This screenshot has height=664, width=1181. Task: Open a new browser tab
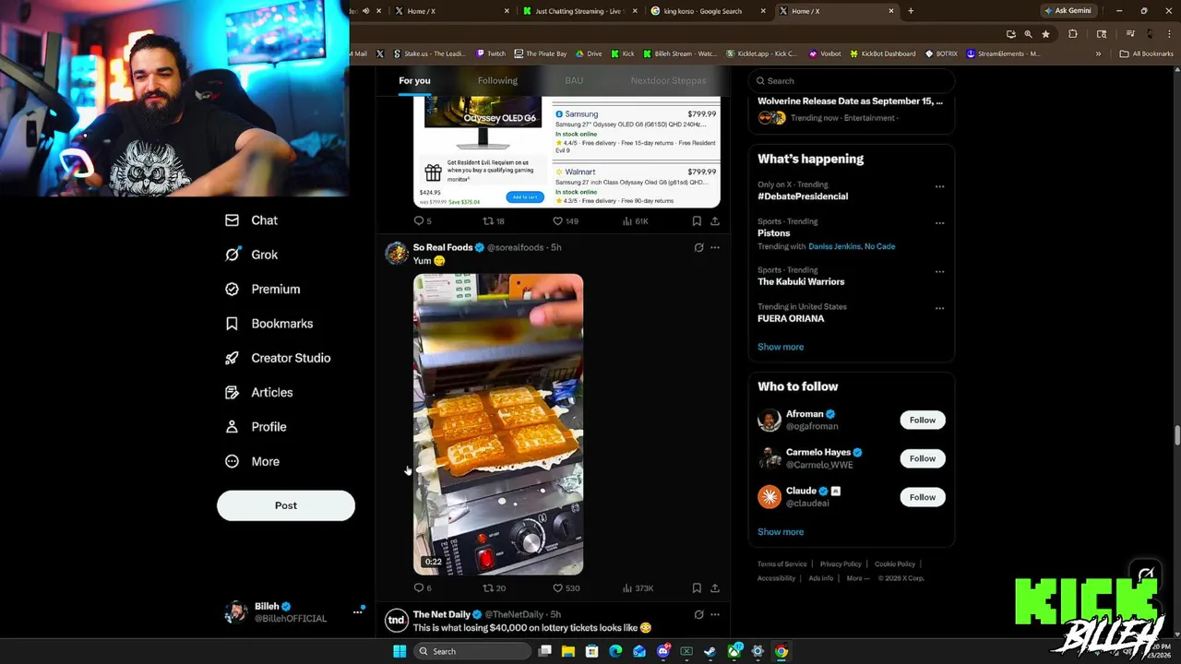[x=911, y=11]
